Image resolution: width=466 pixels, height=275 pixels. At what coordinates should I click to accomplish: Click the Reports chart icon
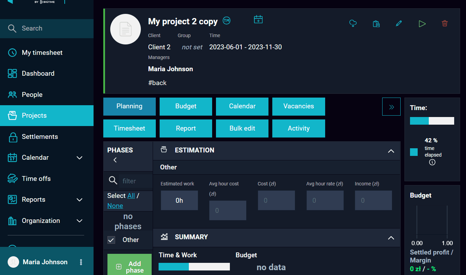pos(12,200)
